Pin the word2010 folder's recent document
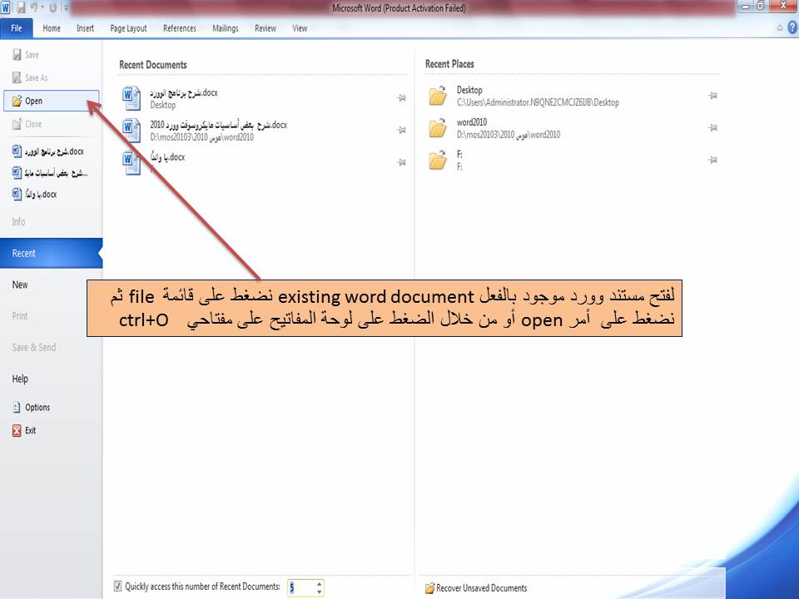Viewport: 799px width, 599px height. pos(401,130)
